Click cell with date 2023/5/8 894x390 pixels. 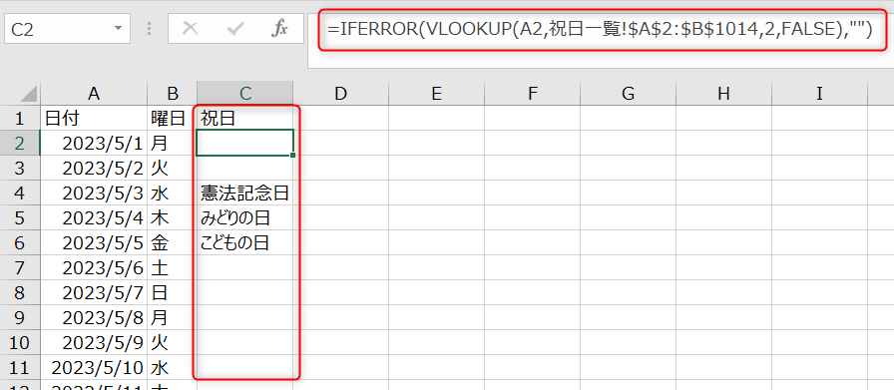click(x=94, y=318)
